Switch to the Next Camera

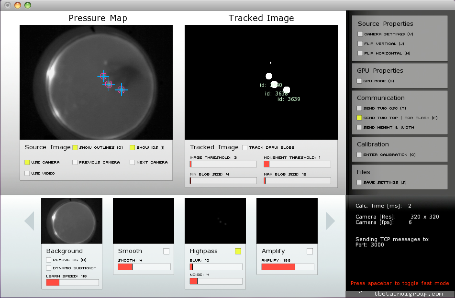(133, 162)
